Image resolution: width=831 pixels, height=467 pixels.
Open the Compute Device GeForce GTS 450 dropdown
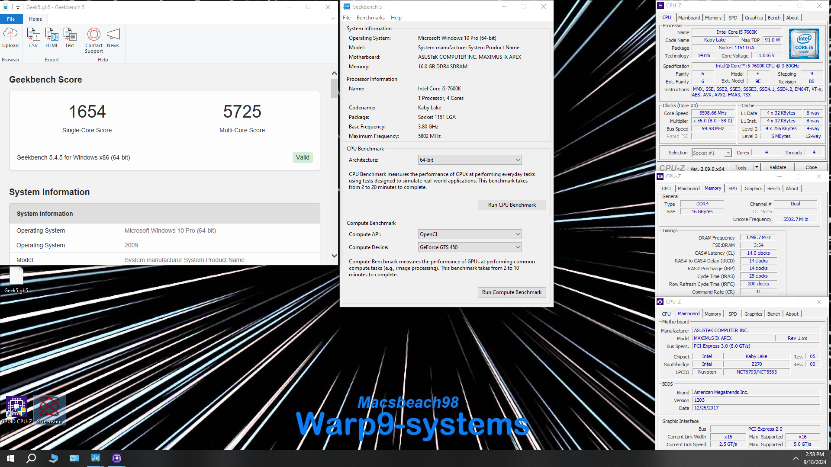point(470,247)
